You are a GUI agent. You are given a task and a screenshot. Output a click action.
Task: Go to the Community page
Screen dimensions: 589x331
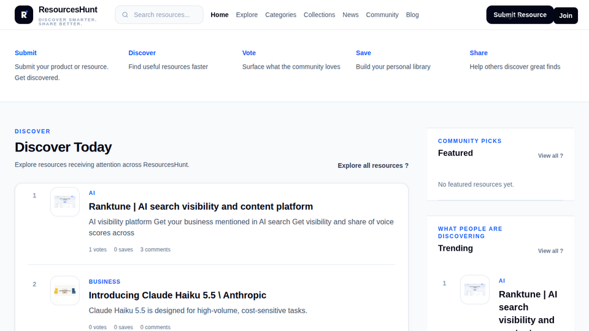pos(382,15)
